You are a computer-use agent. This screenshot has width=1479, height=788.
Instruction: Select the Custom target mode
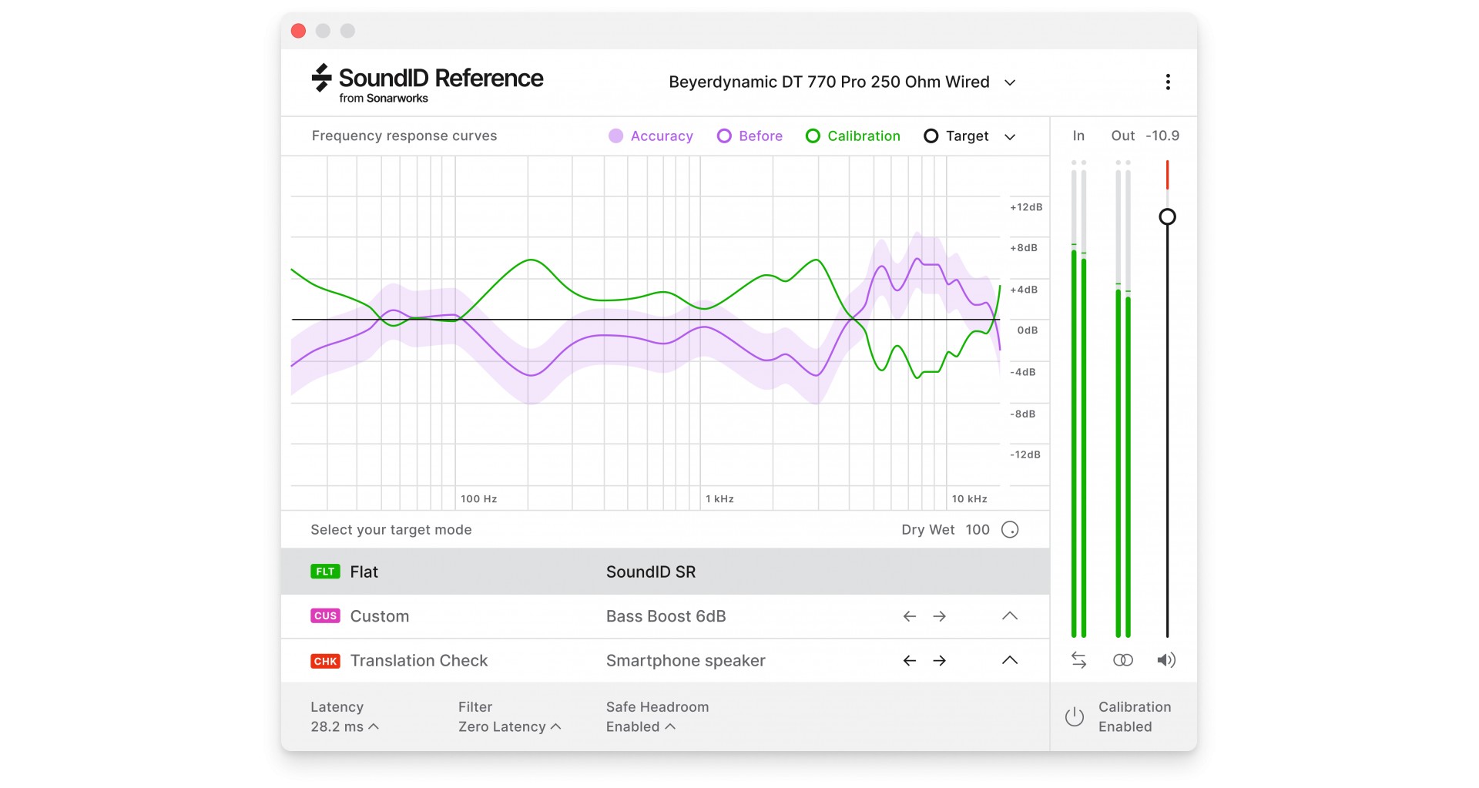[x=666, y=616]
